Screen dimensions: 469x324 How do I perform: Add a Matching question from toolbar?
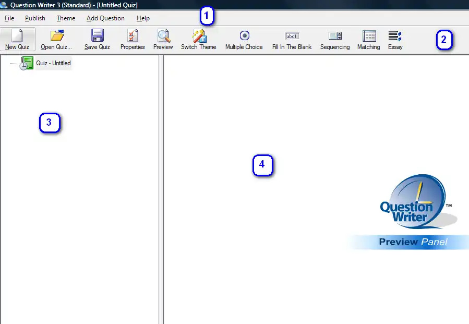[x=369, y=36]
